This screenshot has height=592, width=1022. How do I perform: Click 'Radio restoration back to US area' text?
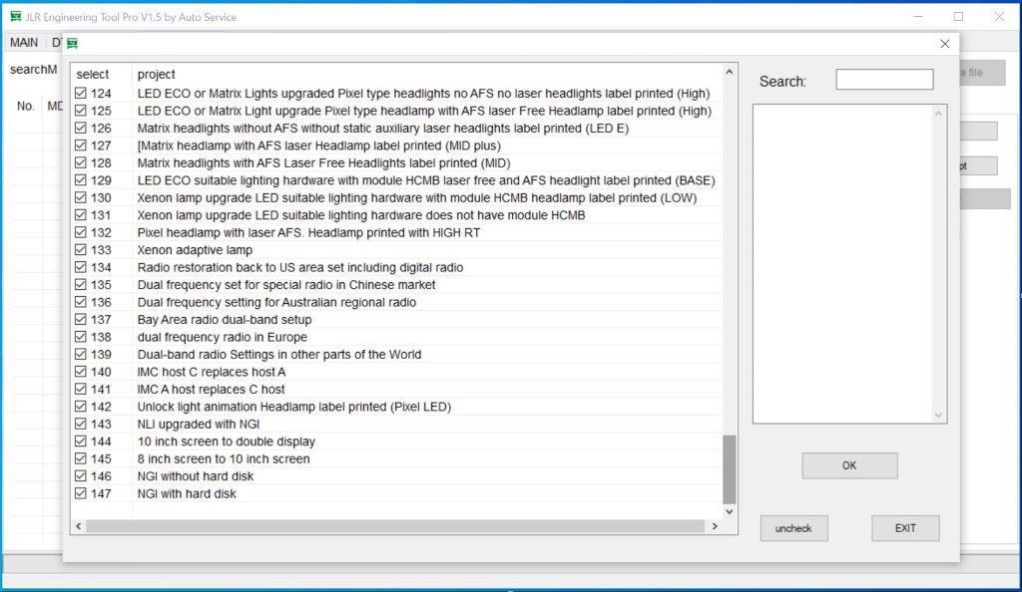[x=299, y=267]
